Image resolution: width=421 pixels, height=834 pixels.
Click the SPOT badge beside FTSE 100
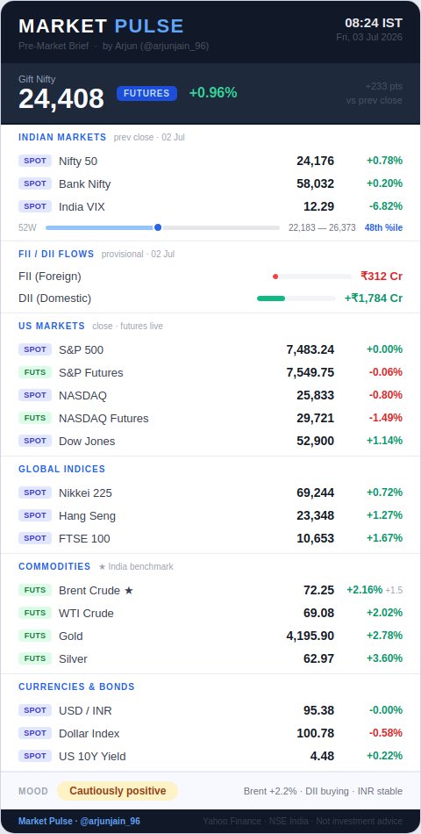point(35,538)
